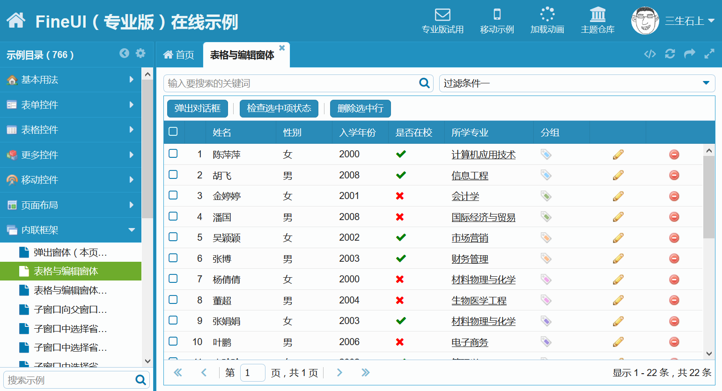Open the 专业版试用 mail icon

click(x=442, y=15)
